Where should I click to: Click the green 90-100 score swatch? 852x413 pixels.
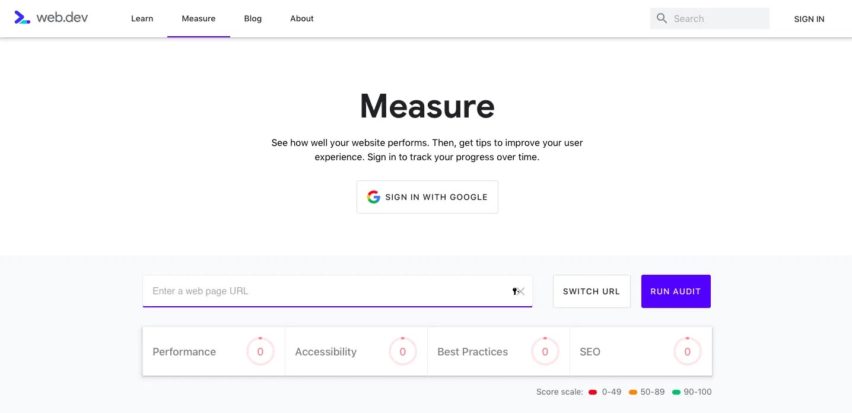click(676, 392)
